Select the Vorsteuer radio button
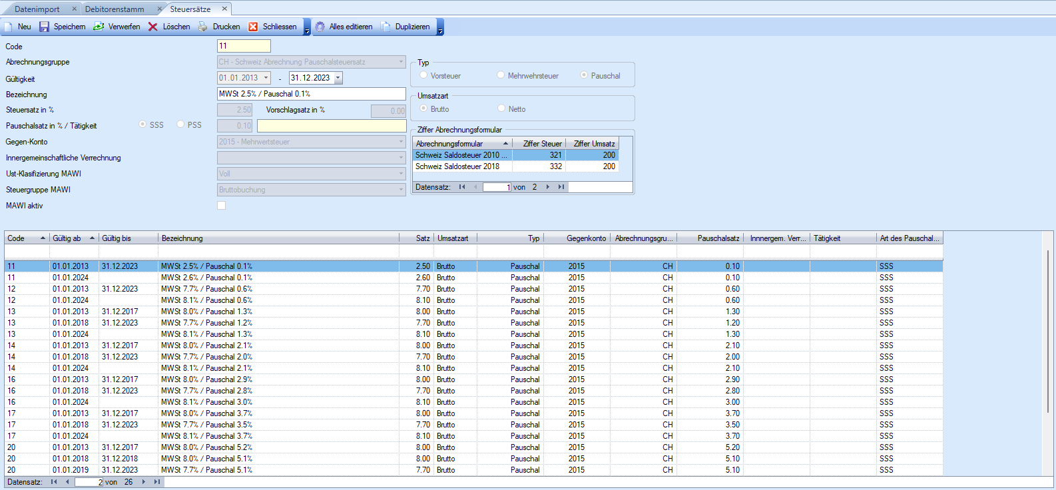Screen dimensions: 1056x490 click(423, 75)
